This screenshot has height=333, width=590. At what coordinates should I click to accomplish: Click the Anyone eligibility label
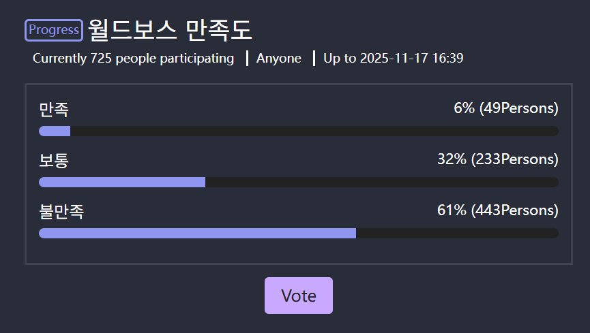tap(279, 59)
